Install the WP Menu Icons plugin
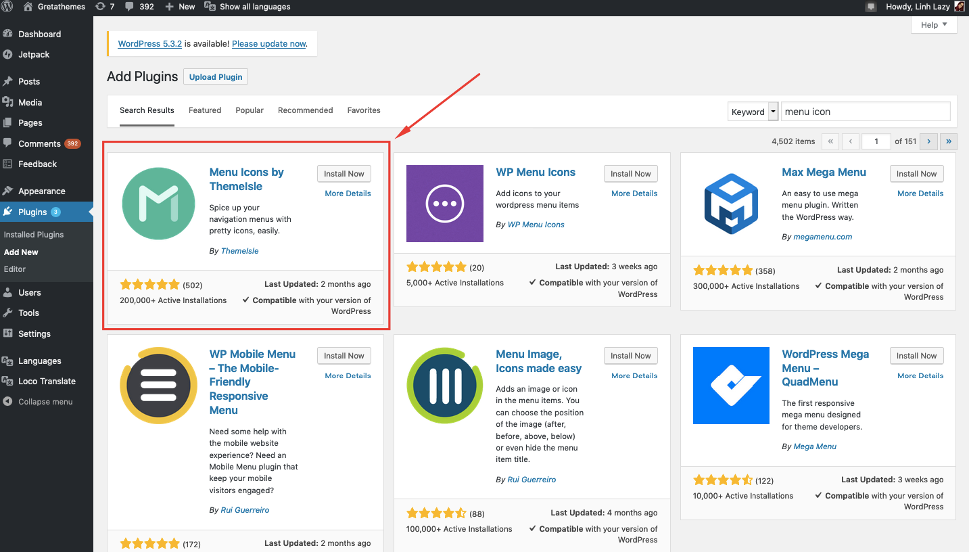 click(x=630, y=174)
